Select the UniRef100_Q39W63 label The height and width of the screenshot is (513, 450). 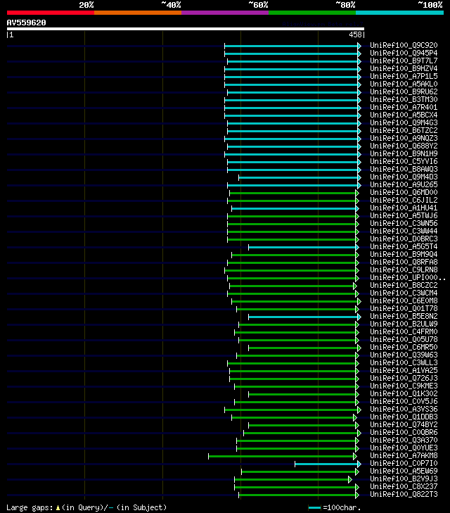[404, 355]
